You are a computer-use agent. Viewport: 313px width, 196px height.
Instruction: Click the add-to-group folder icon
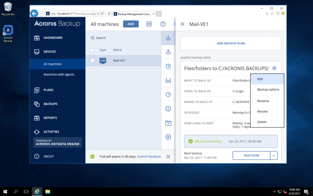coord(168,123)
